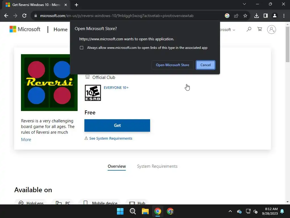Switch to System Requirements tab
This screenshot has height=218, width=290.
click(x=157, y=166)
